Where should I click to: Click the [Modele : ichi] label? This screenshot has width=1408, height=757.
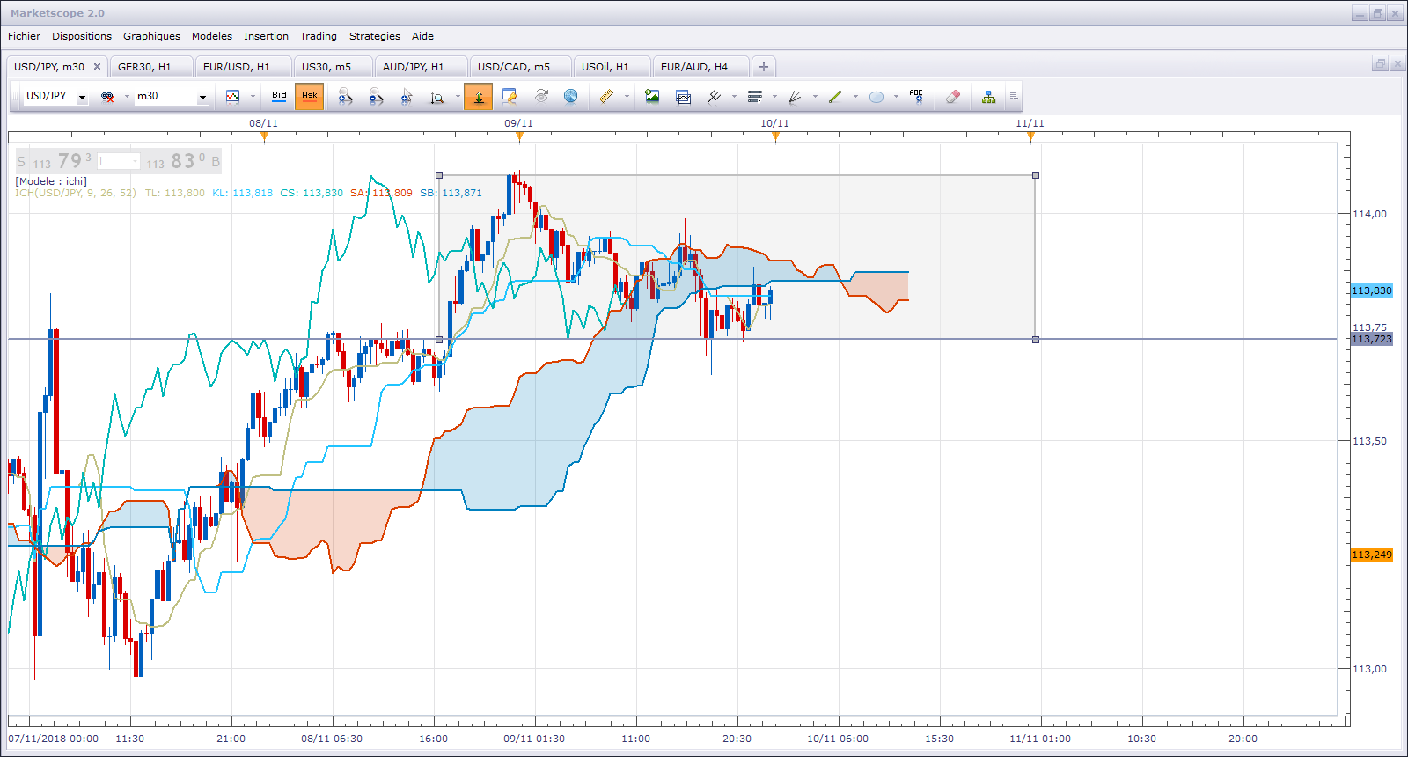(51, 181)
